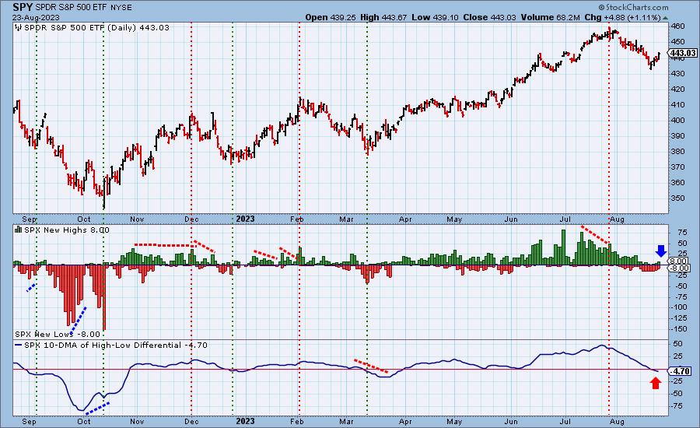Click the 460 label on the price axis
This screenshot has width=700, height=428.
tap(677, 26)
